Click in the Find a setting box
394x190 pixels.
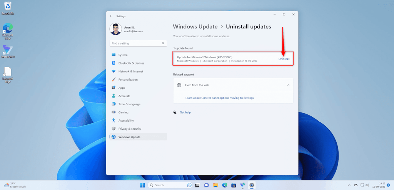[x=138, y=43]
